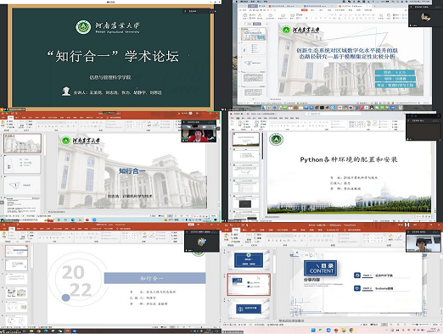Open Tencent Meeting icon in middle-left window taskbar

[x=94, y=220]
